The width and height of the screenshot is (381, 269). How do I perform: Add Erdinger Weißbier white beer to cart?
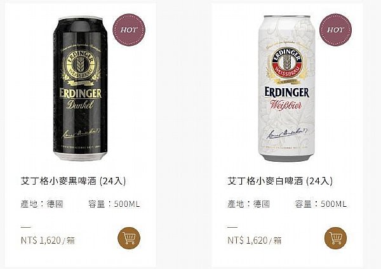pyautogui.click(x=336, y=238)
